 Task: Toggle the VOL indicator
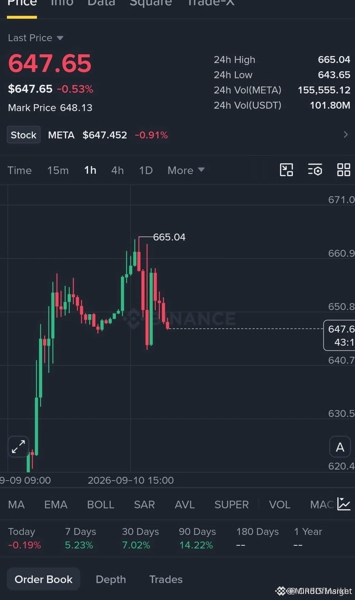(280, 504)
